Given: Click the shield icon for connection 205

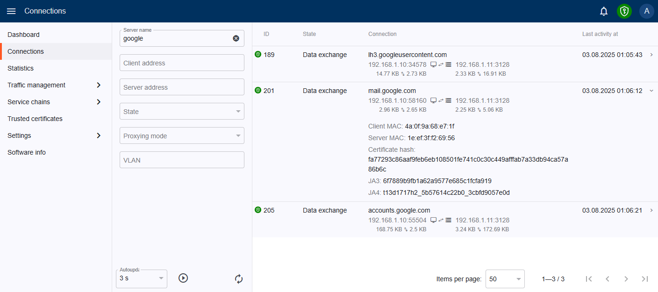Looking at the screenshot, I should (x=257, y=210).
